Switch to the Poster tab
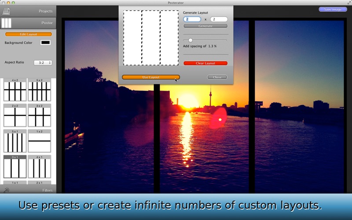The image size is (352, 220). [x=28, y=23]
